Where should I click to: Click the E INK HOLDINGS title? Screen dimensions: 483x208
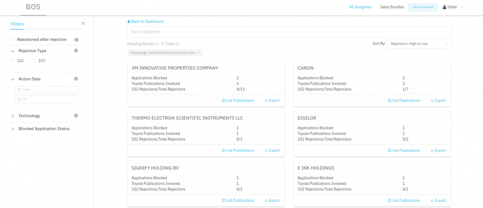316,168
